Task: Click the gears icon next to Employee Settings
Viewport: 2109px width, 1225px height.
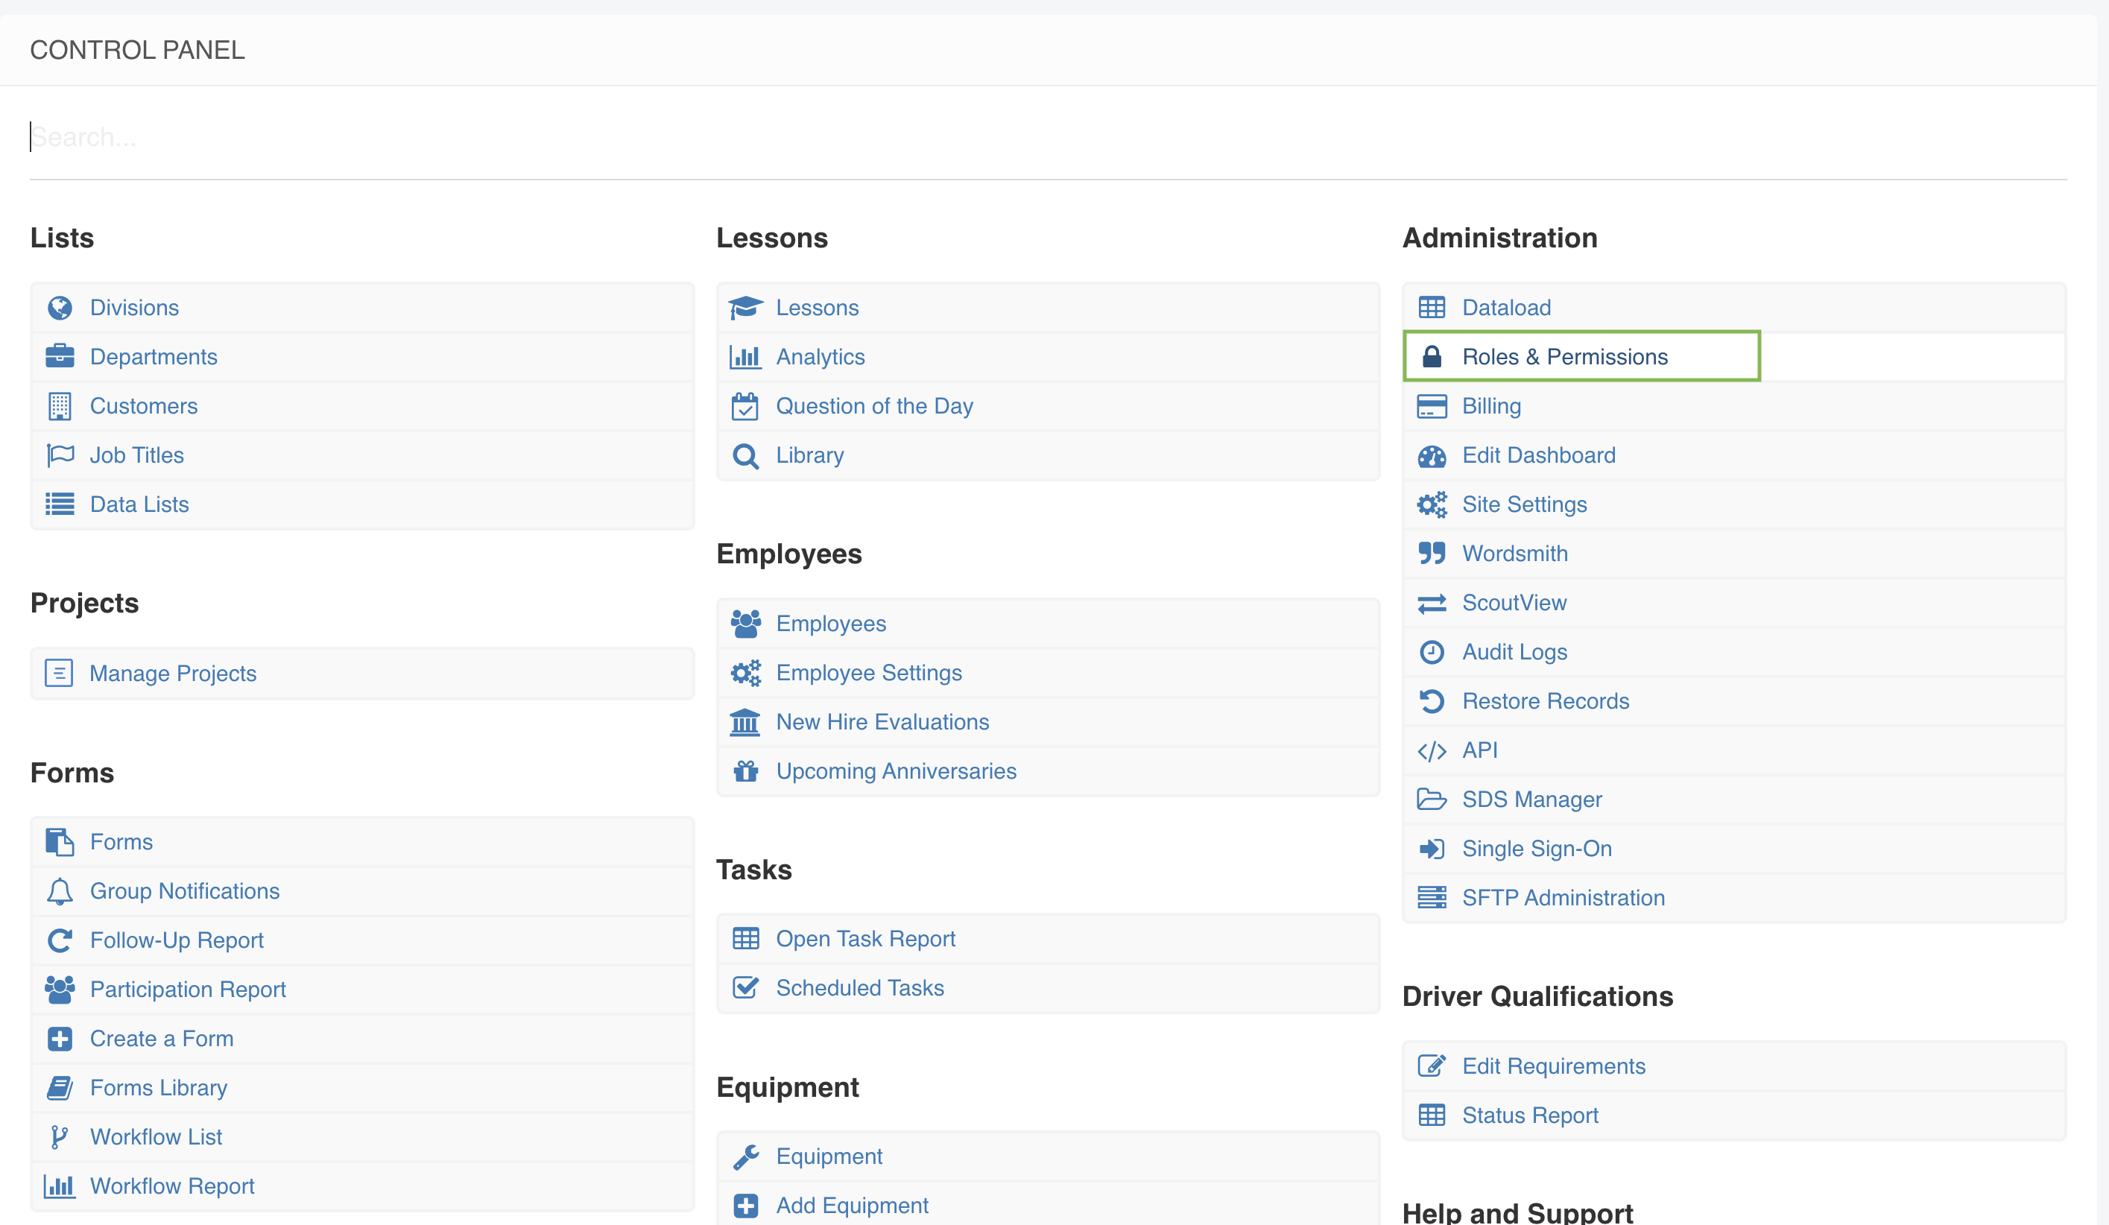Action: click(746, 673)
